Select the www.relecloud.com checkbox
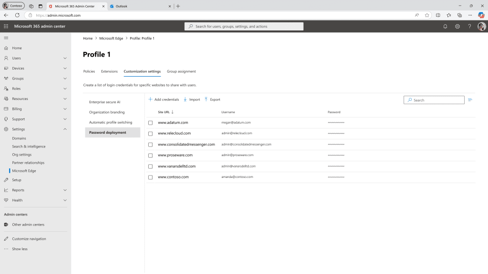This screenshot has width=488, height=274. point(150,134)
